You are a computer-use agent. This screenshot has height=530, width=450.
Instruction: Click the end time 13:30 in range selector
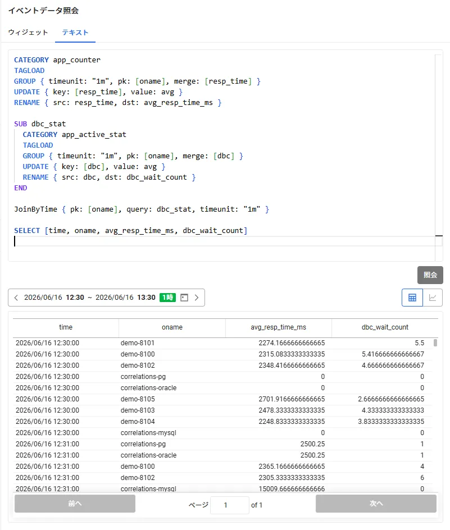click(x=146, y=298)
